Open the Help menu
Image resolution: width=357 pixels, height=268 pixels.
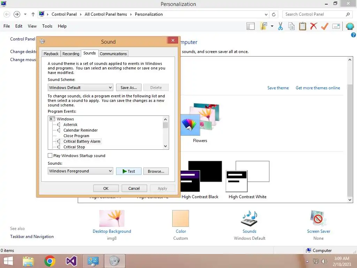tap(62, 26)
